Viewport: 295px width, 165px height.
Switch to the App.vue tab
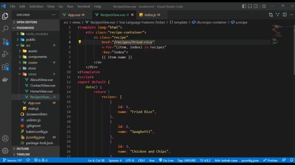(76, 15)
